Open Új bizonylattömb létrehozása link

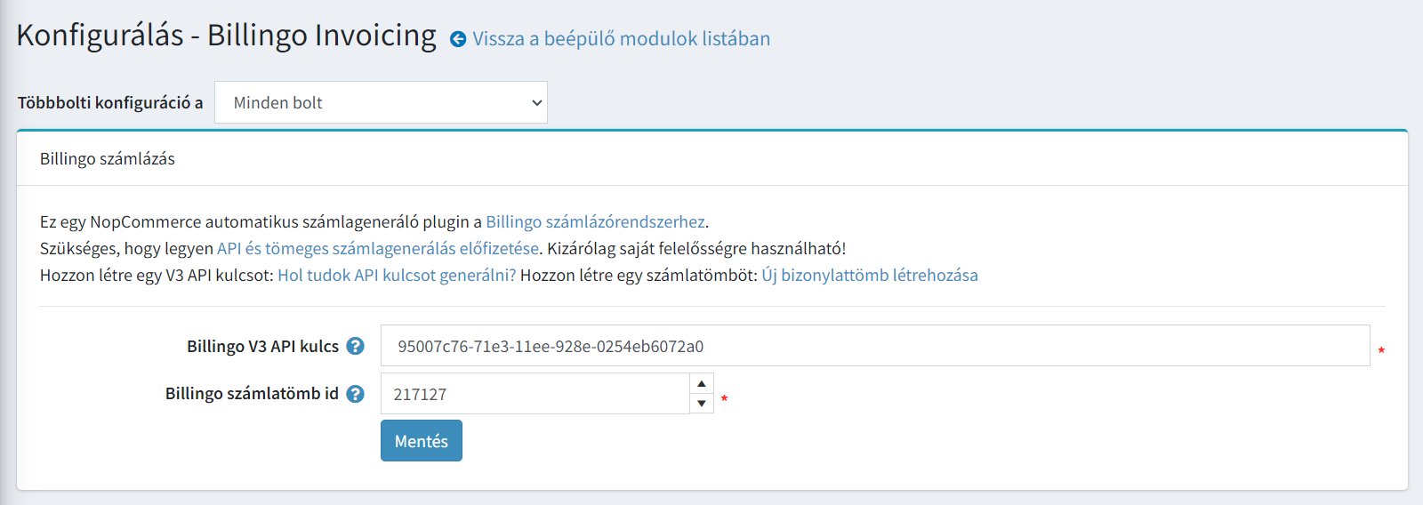870,275
